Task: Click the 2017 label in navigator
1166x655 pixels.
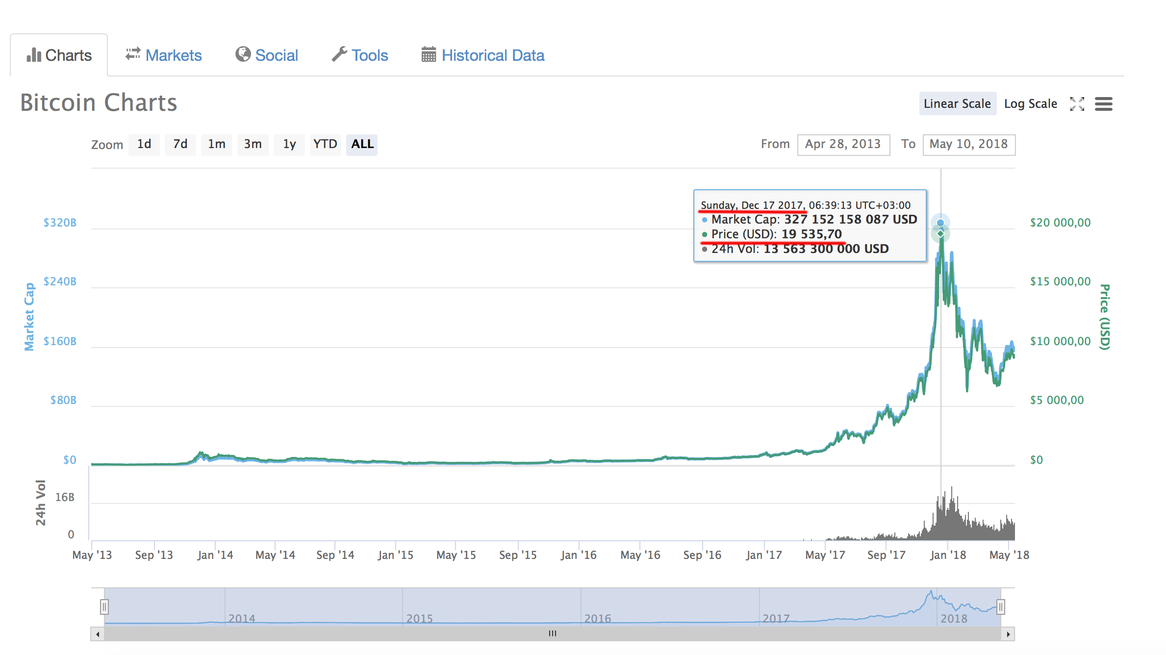Action: [776, 619]
